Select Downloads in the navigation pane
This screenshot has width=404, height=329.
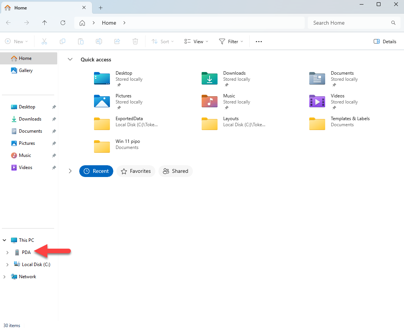[x=30, y=119]
